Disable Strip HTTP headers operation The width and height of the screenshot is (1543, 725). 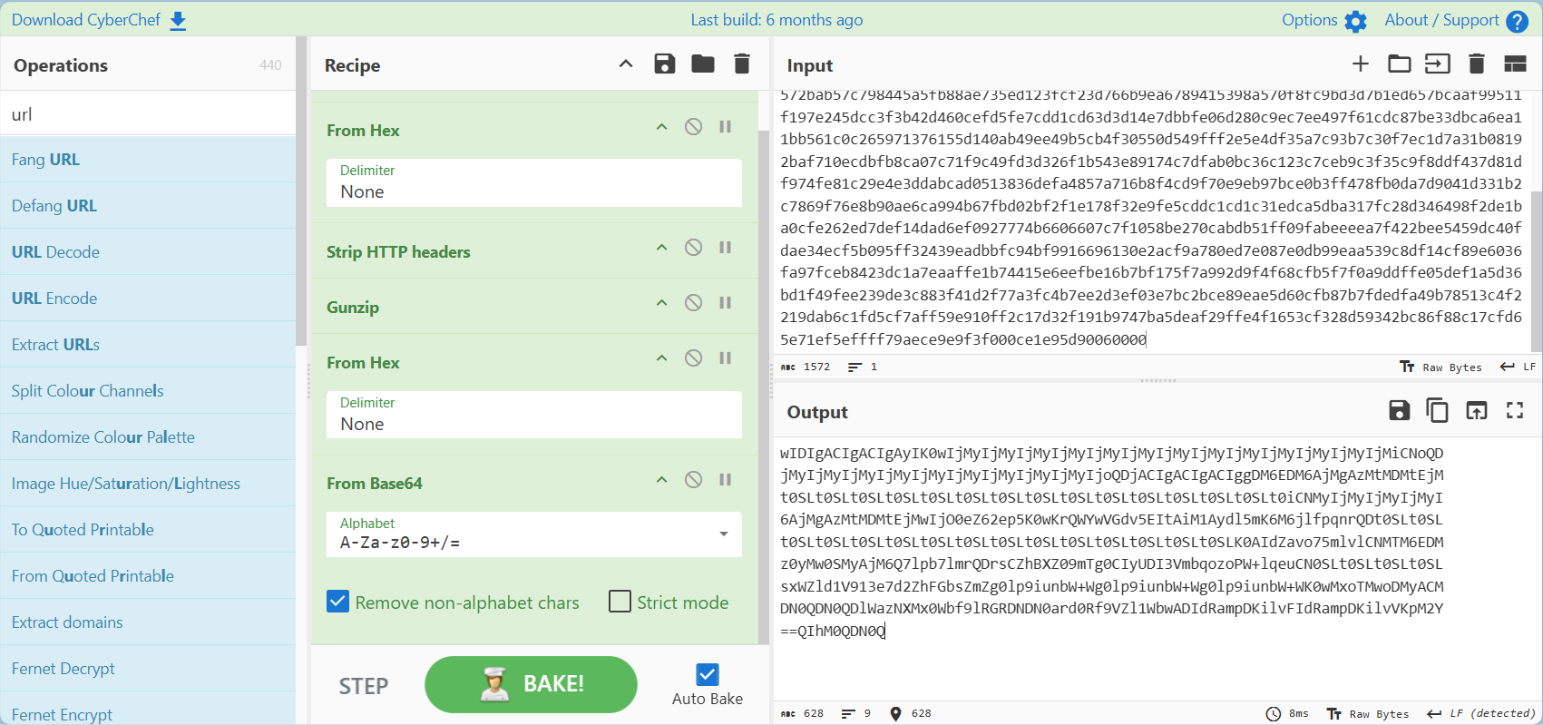point(693,248)
